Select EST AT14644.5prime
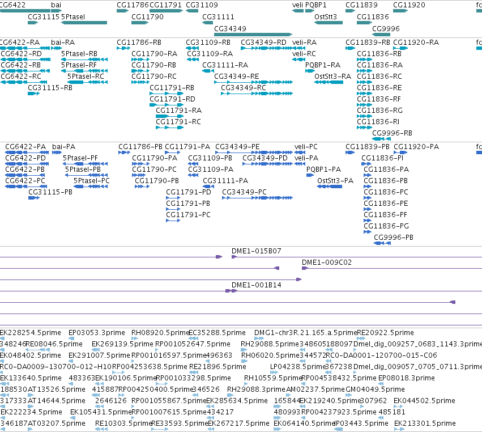 (57, 401)
